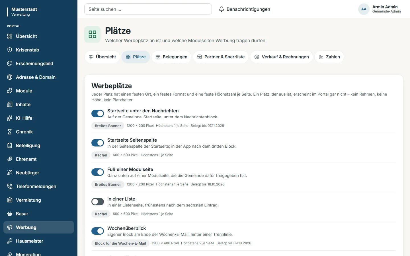Enable the In einer Liste ad slot
The width and height of the screenshot is (410, 256).
tap(98, 202)
